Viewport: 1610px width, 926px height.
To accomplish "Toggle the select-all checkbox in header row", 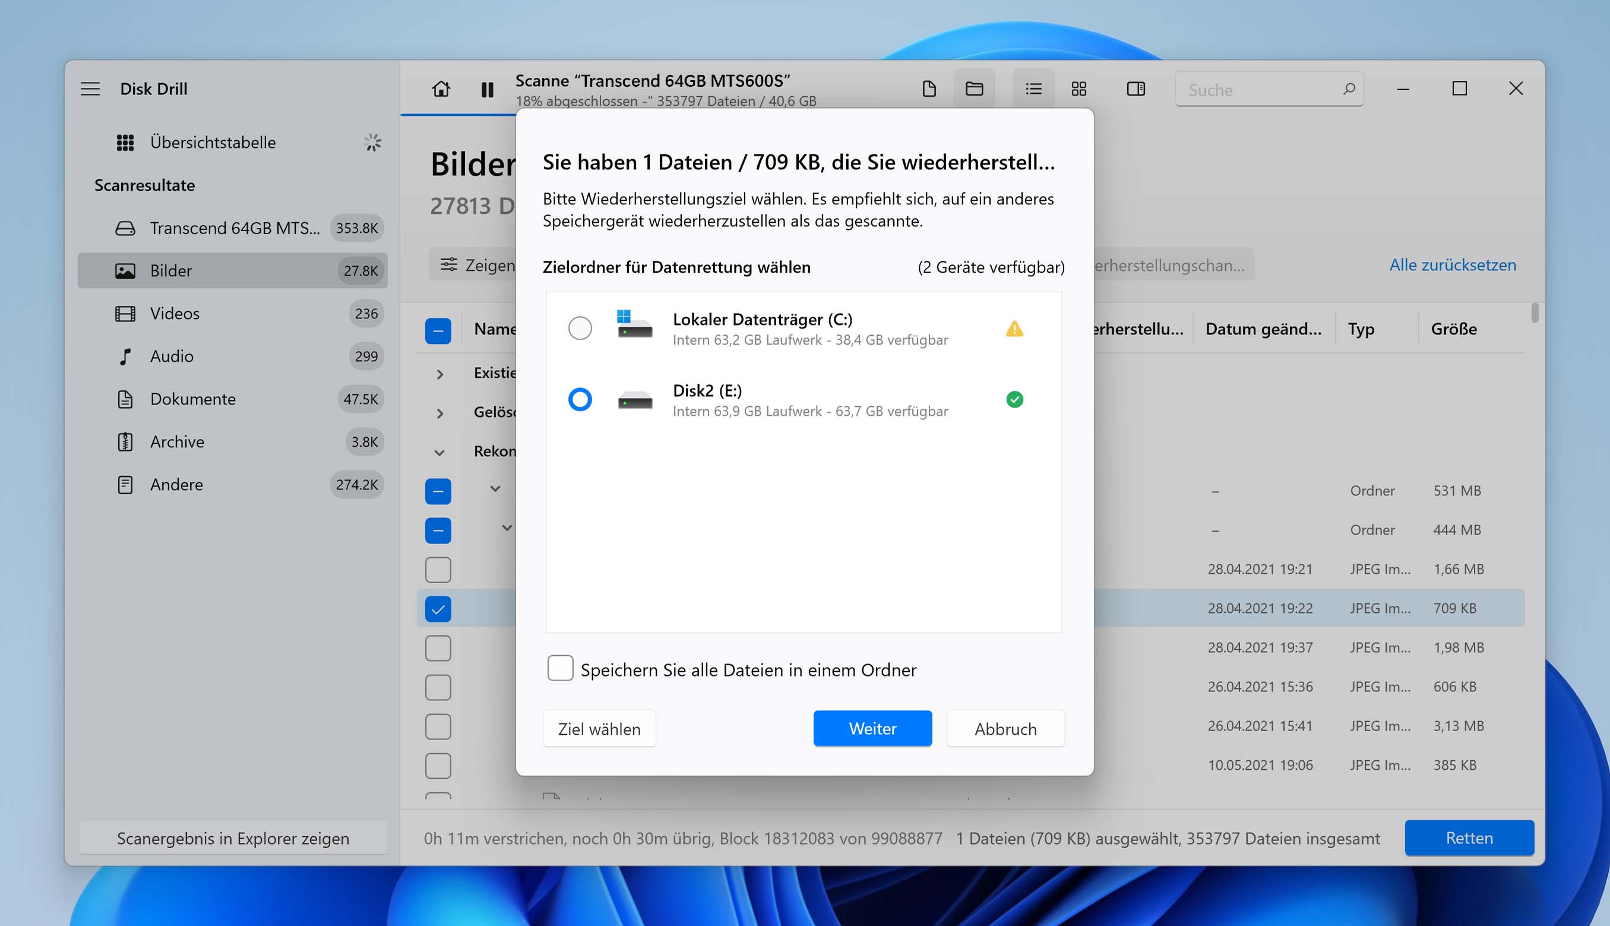I will pyautogui.click(x=438, y=331).
